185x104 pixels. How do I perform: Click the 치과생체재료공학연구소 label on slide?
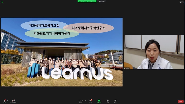[x=88, y=28]
